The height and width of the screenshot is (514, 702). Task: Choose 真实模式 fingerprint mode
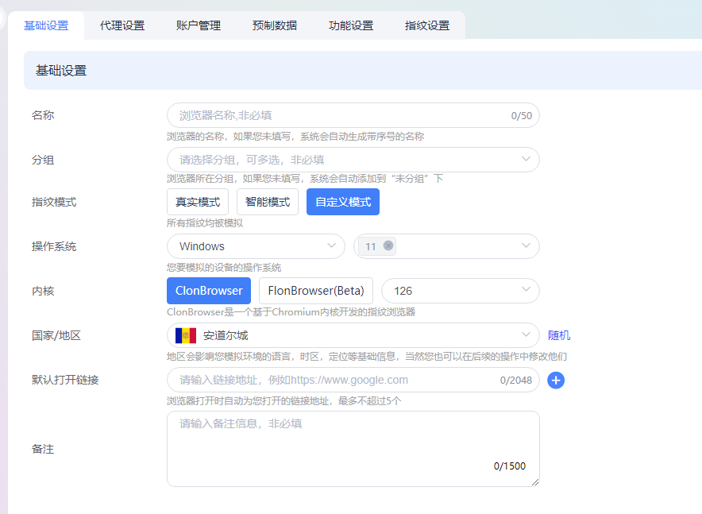[x=198, y=202]
